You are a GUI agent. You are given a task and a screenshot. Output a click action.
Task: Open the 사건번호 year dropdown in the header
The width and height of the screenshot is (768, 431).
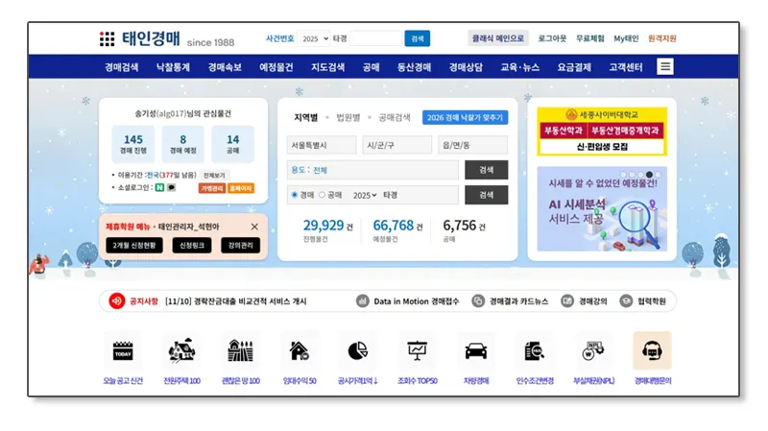tap(314, 38)
